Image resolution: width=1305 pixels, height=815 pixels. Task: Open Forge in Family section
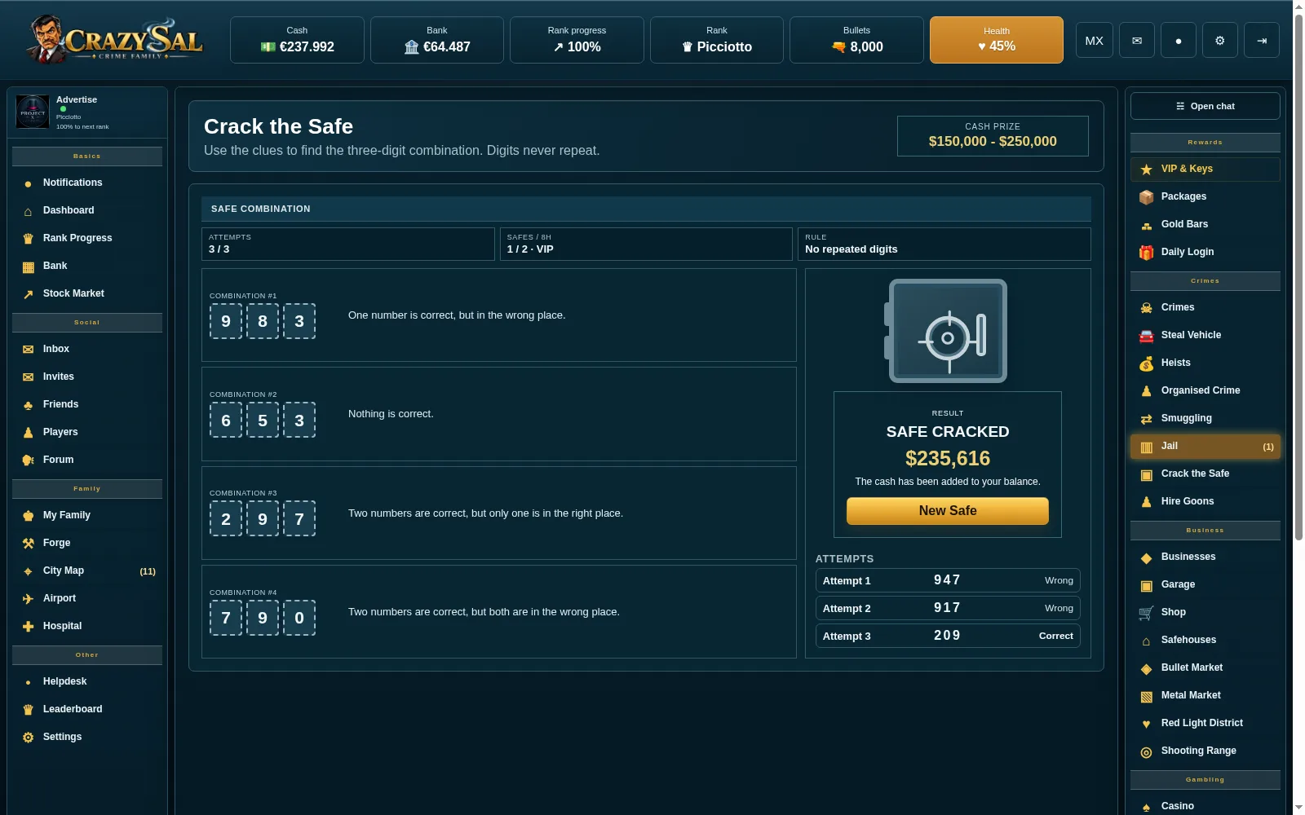[x=87, y=543]
